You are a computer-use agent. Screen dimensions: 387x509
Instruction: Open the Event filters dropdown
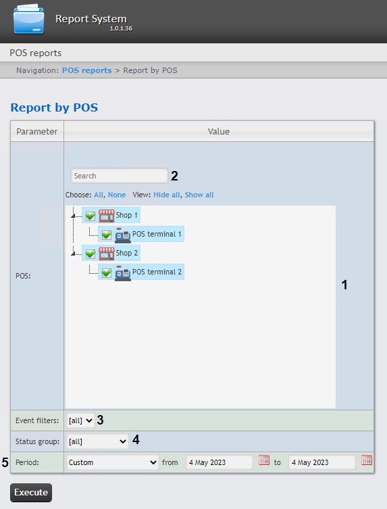click(80, 420)
